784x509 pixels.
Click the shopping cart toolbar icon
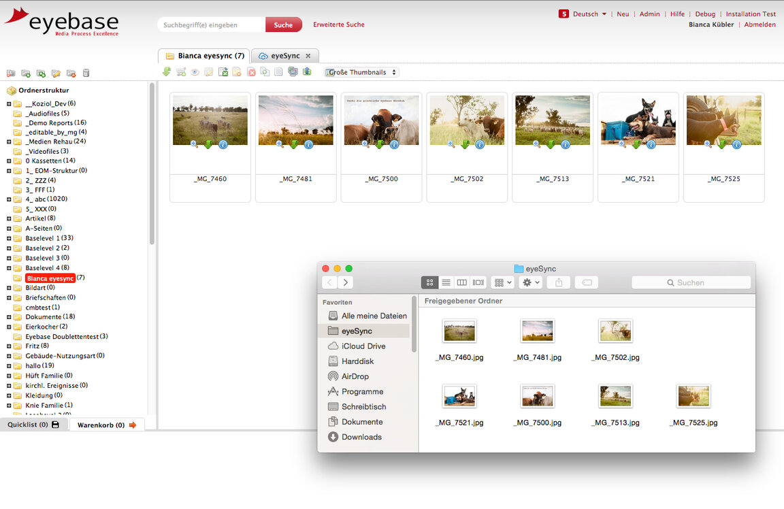pyautogui.click(x=181, y=72)
